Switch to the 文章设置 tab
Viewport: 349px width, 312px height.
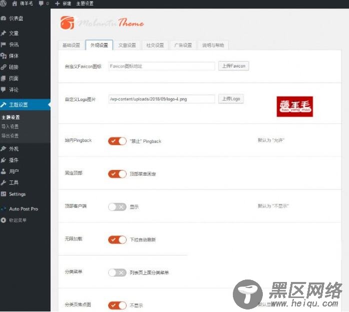point(127,45)
